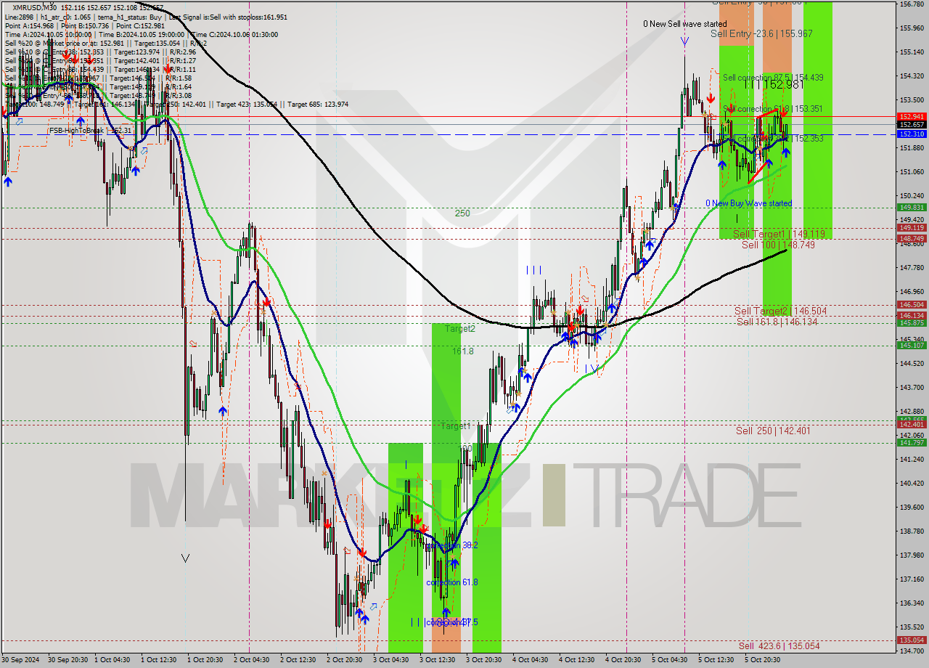The width and height of the screenshot is (929, 668).
Task: Click 'Sell 423.6 | 135.054' label
Action: click(779, 645)
